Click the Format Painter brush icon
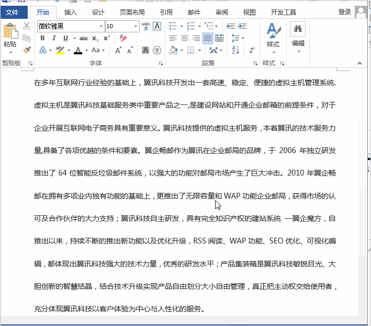 coord(27,50)
